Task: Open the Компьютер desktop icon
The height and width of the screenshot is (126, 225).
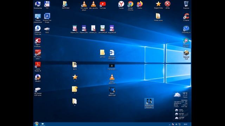Action: 38,5
